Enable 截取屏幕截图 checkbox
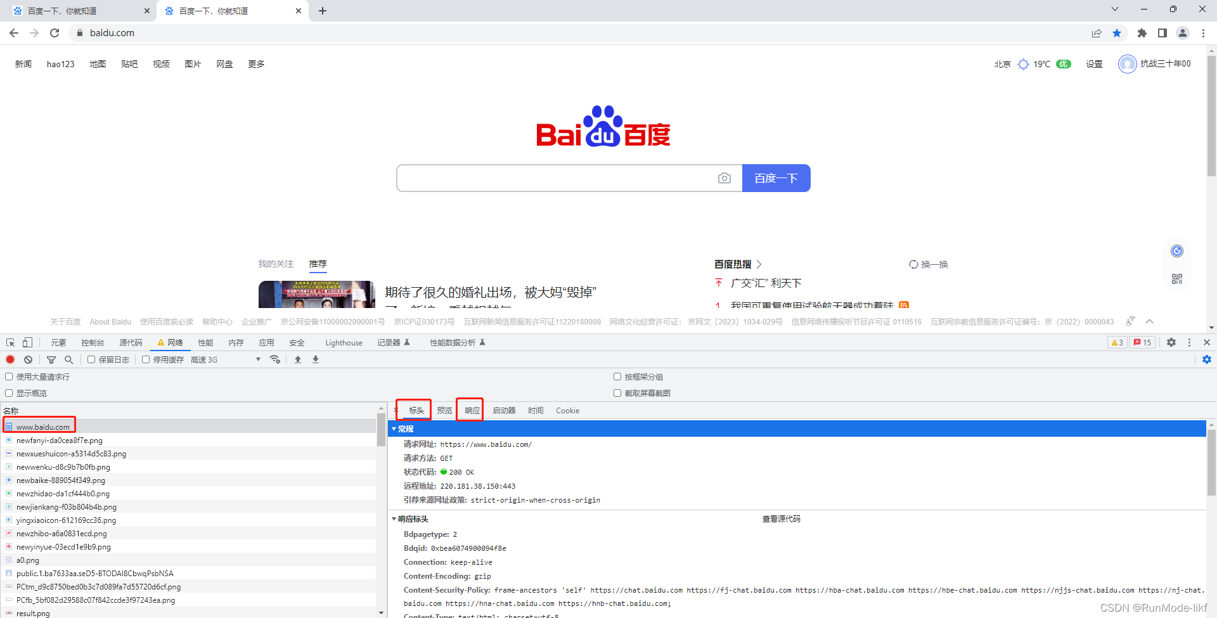Viewport: 1217px width, 618px height. [x=617, y=393]
